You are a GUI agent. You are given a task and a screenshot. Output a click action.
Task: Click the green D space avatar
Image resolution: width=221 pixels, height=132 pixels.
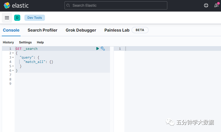click(17, 18)
